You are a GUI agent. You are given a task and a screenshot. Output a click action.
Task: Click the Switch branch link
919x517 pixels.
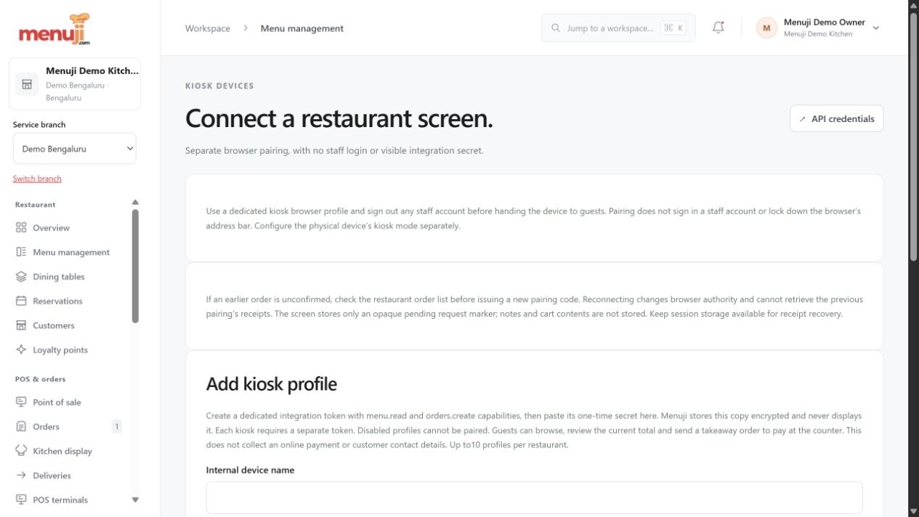pyautogui.click(x=37, y=179)
